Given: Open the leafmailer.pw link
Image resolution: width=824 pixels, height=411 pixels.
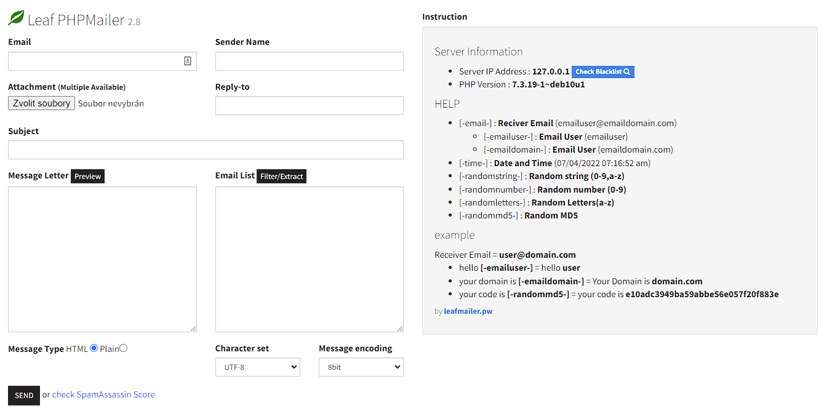Looking at the screenshot, I should click(x=468, y=311).
